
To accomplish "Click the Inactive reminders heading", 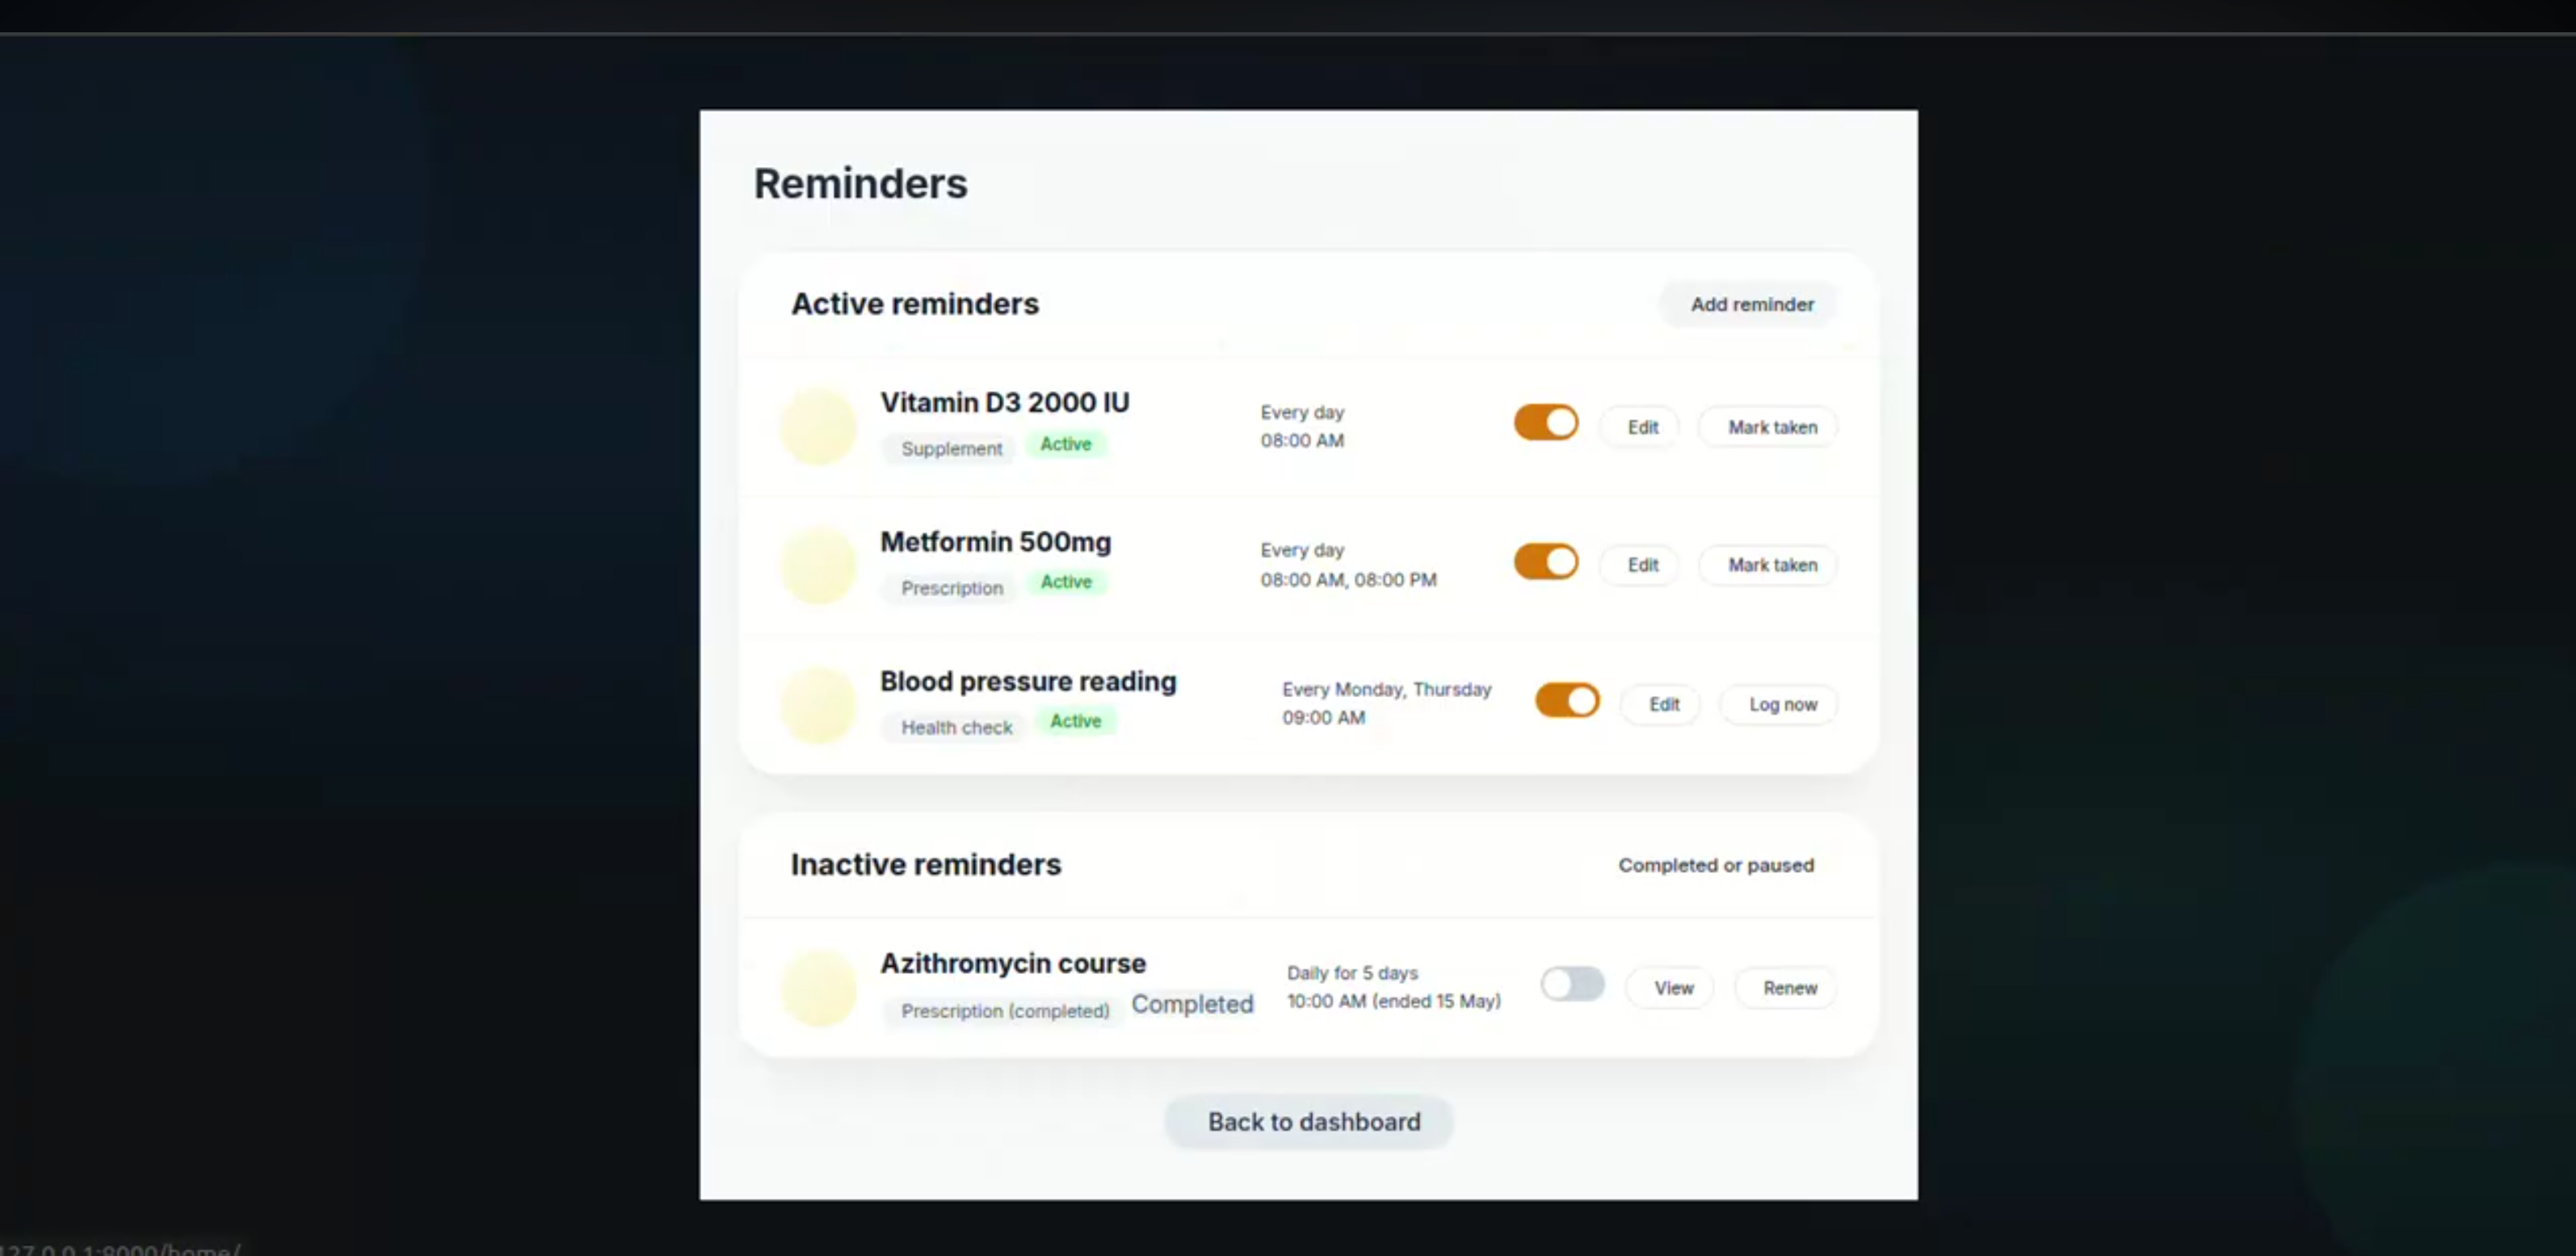I will pyautogui.click(x=925, y=864).
